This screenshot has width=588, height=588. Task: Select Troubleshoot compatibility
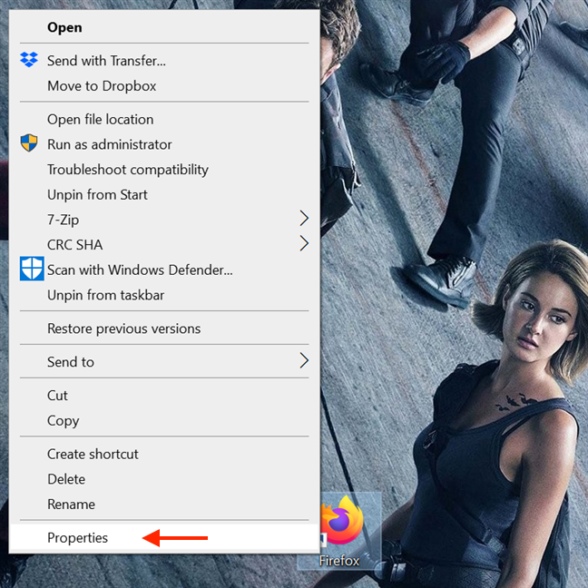coord(164,170)
